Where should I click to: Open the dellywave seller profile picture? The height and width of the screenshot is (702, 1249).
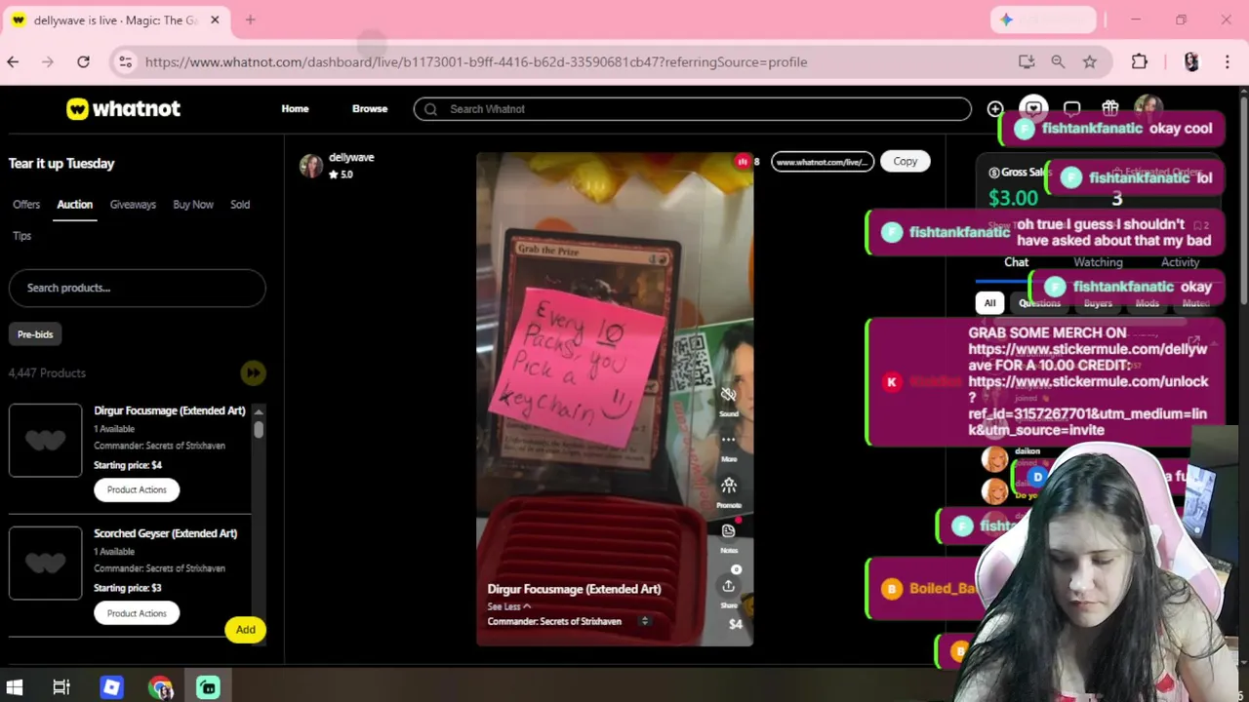(311, 166)
